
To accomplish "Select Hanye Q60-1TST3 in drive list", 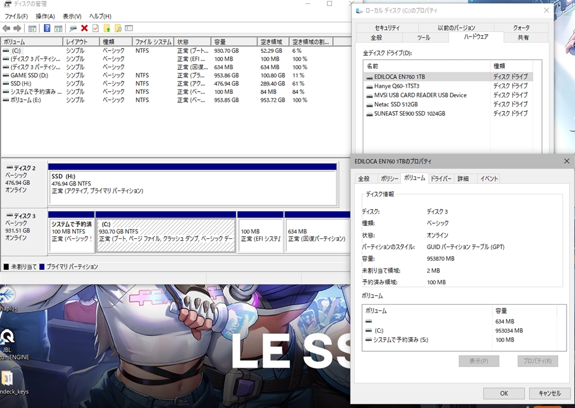I will [448, 86].
